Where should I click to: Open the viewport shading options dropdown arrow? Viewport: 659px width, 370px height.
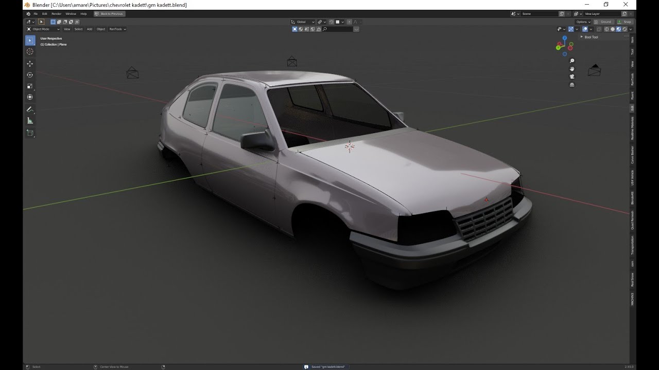pos(631,29)
